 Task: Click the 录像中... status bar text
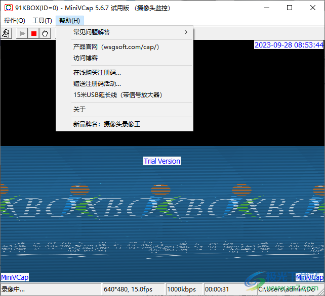(x=13, y=289)
